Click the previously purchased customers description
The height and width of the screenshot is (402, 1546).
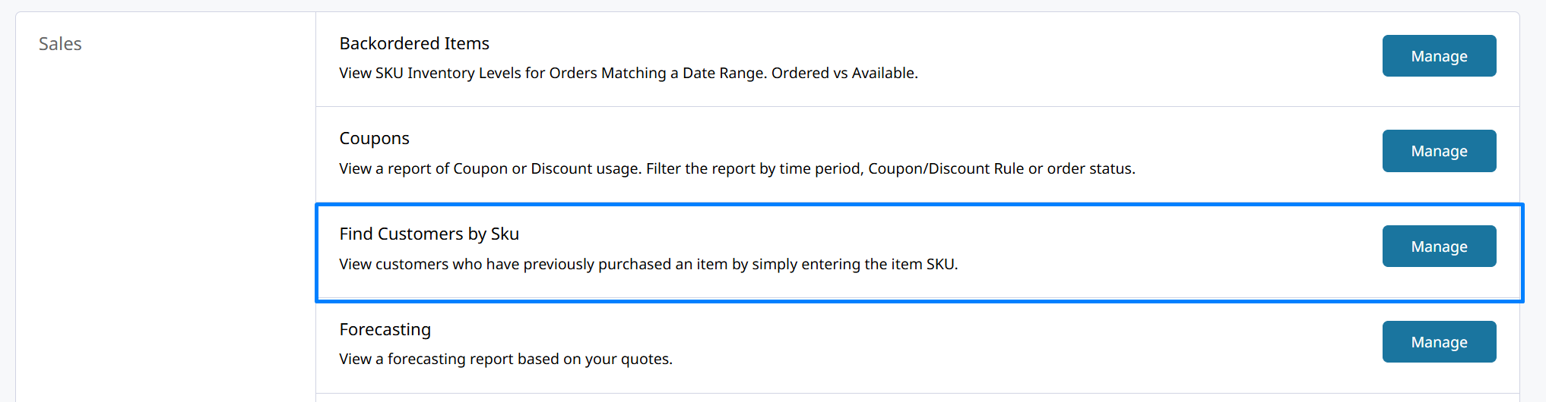[x=648, y=264]
